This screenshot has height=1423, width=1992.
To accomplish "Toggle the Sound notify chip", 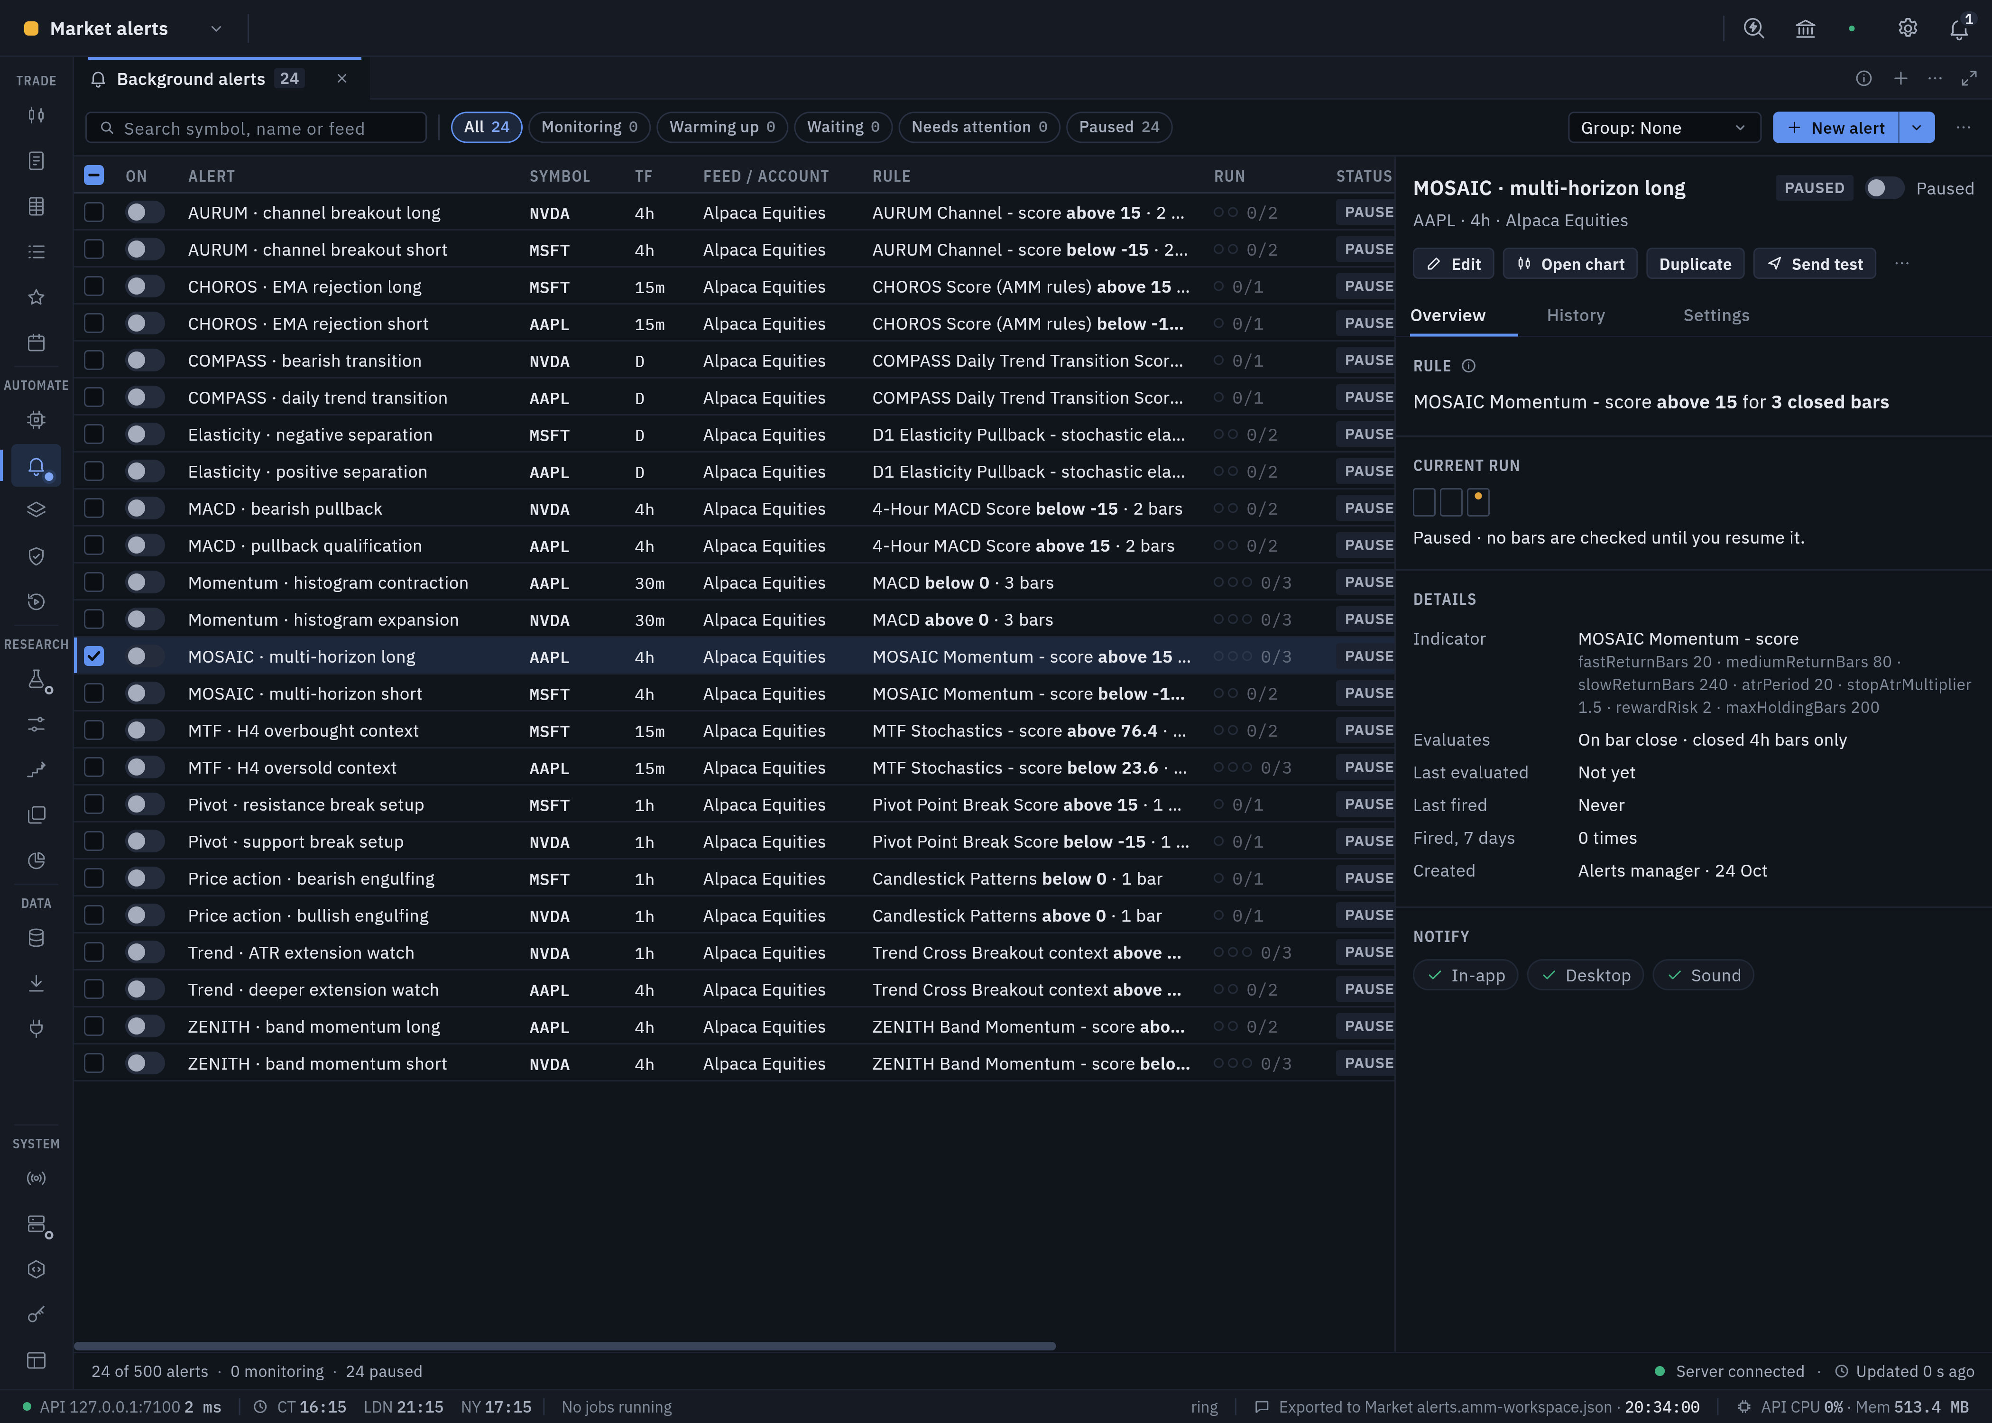I will click(1703, 975).
